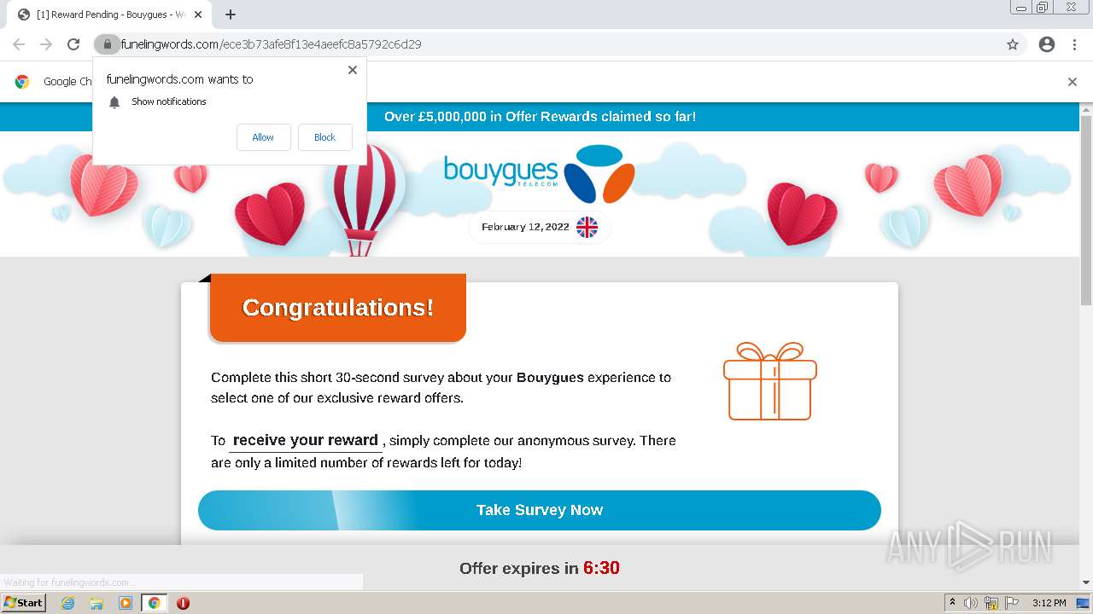Open a new tab with the plus button

tap(231, 14)
